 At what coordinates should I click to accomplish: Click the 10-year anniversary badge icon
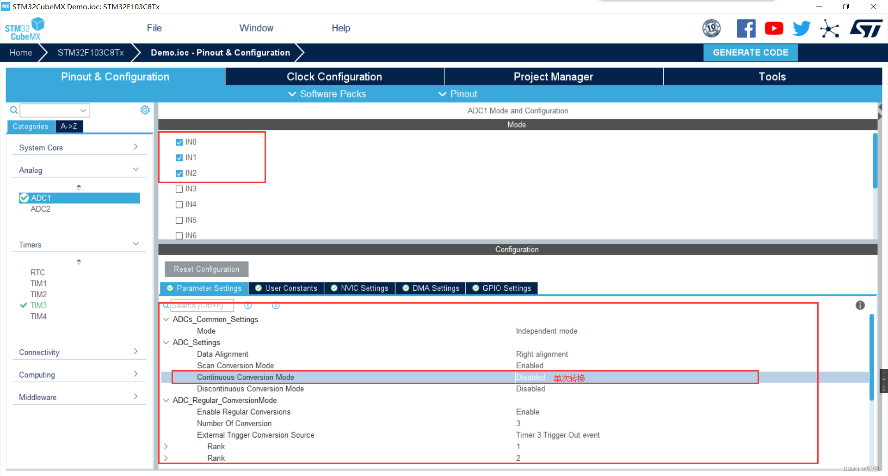[711, 29]
